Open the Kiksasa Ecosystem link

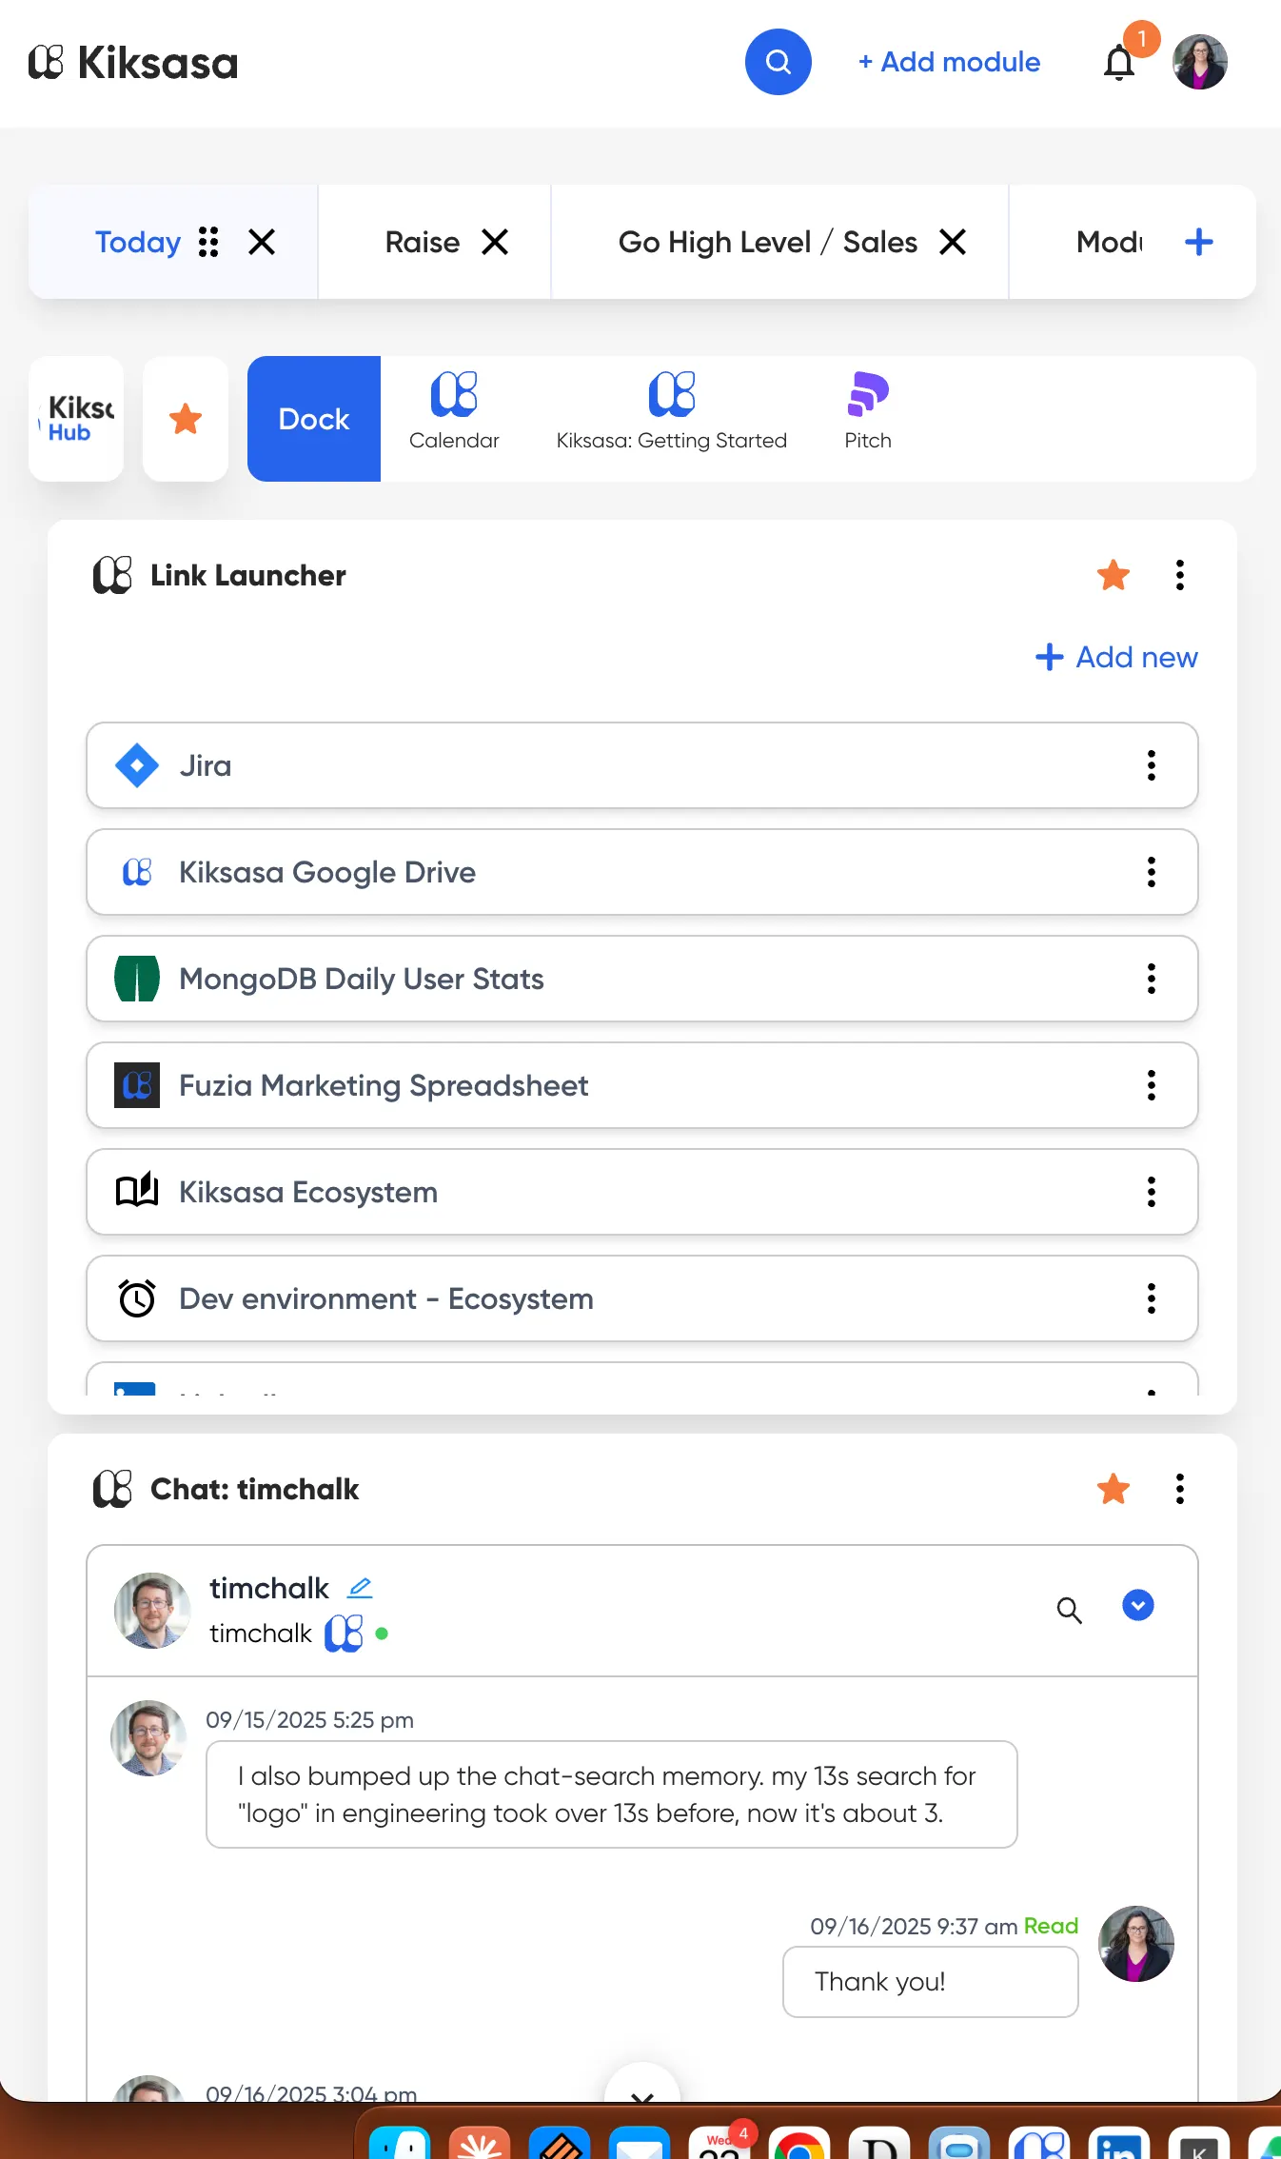click(642, 1192)
